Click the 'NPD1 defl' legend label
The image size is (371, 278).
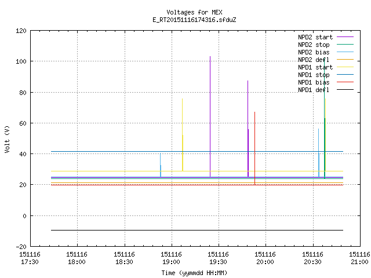[314, 90]
